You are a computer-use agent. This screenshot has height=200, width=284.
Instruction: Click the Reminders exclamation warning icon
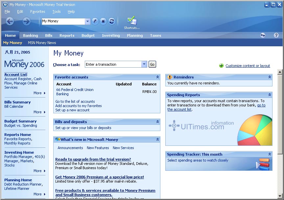[170, 77]
